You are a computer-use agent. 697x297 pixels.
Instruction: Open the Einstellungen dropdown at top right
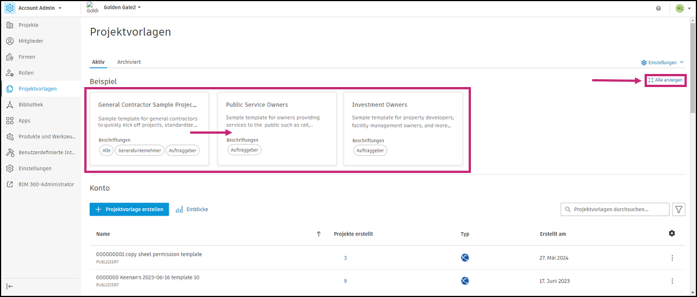coord(662,63)
